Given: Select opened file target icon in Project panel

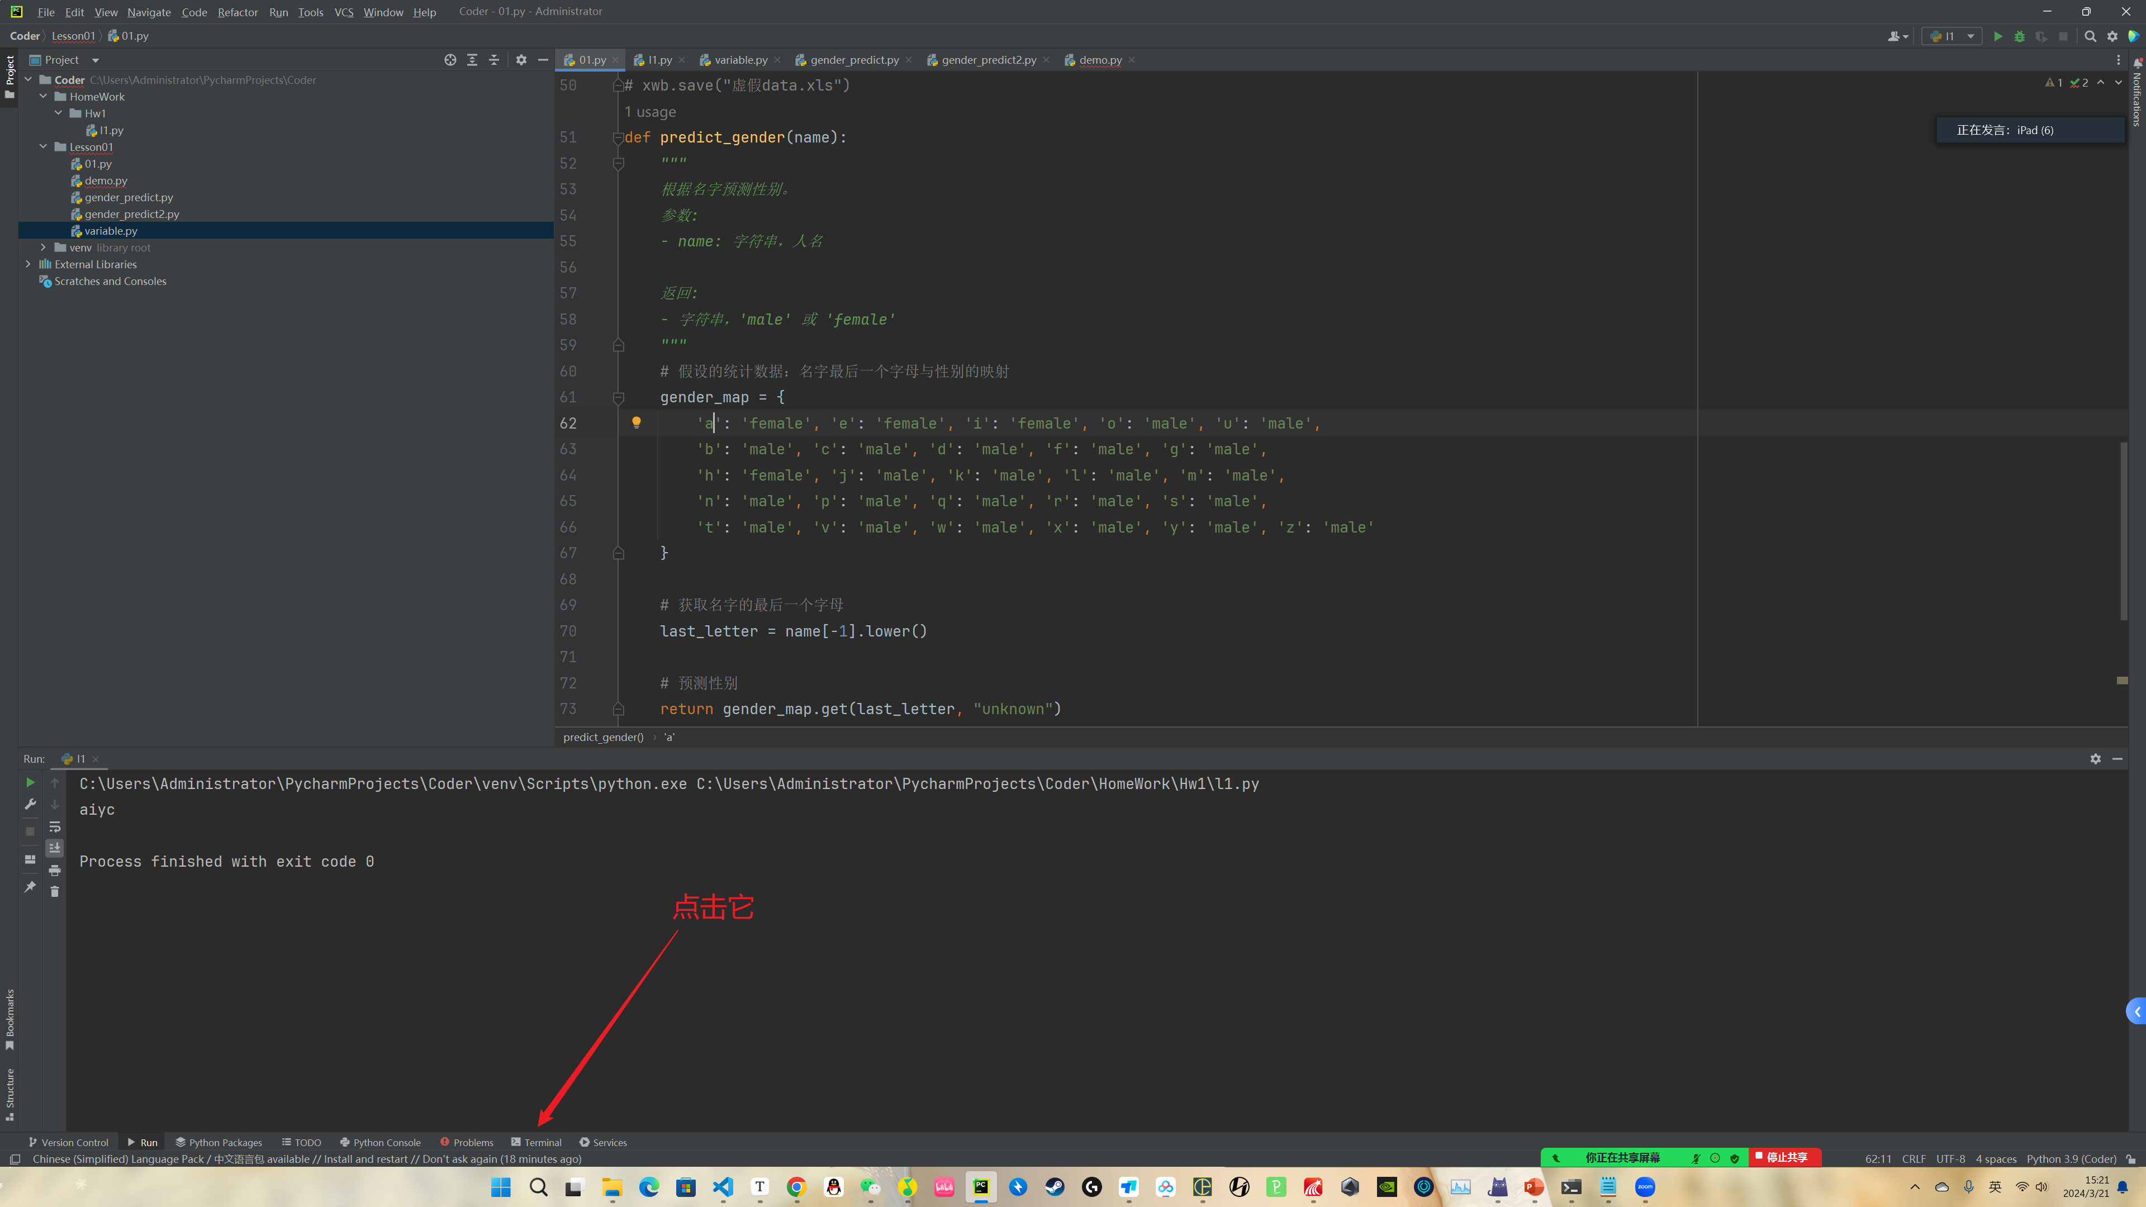Looking at the screenshot, I should 450,60.
